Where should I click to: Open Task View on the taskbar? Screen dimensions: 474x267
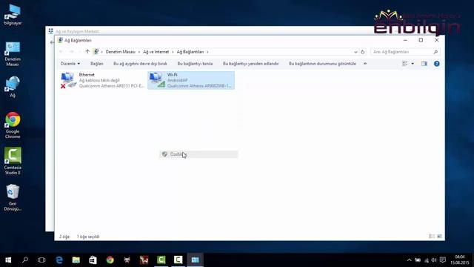[41, 260]
